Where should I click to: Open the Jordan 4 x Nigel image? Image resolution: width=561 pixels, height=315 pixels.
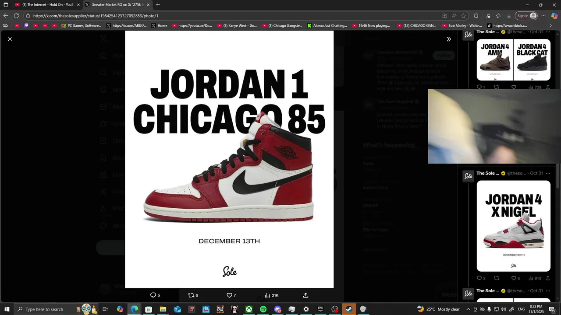pos(513,226)
